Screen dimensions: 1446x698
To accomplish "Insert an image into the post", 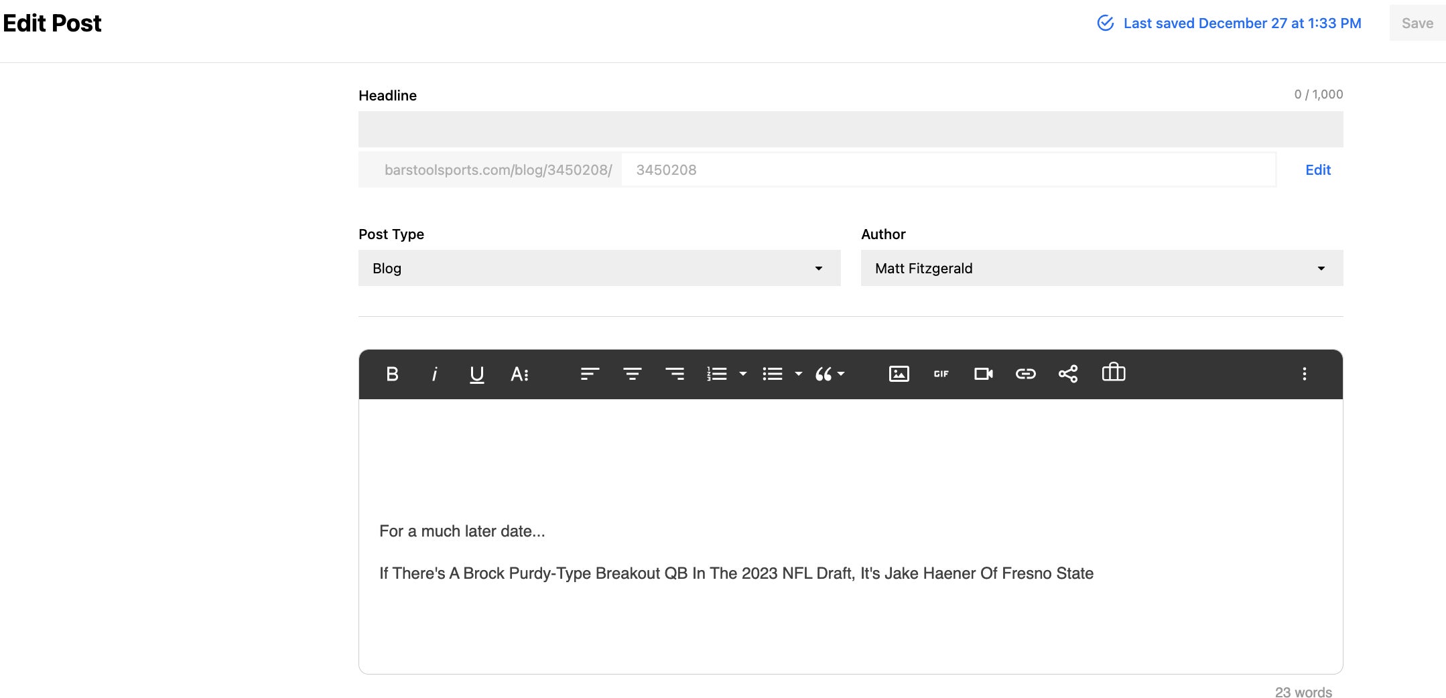I will pos(899,374).
